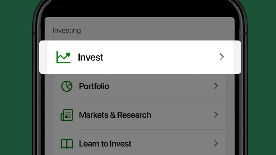The height and width of the screenshot is (155, 276).
Task: Open Invest via its right chevron
Action: point(222,57)
